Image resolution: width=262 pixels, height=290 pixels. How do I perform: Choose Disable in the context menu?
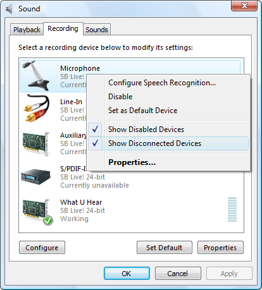[120, 97]
